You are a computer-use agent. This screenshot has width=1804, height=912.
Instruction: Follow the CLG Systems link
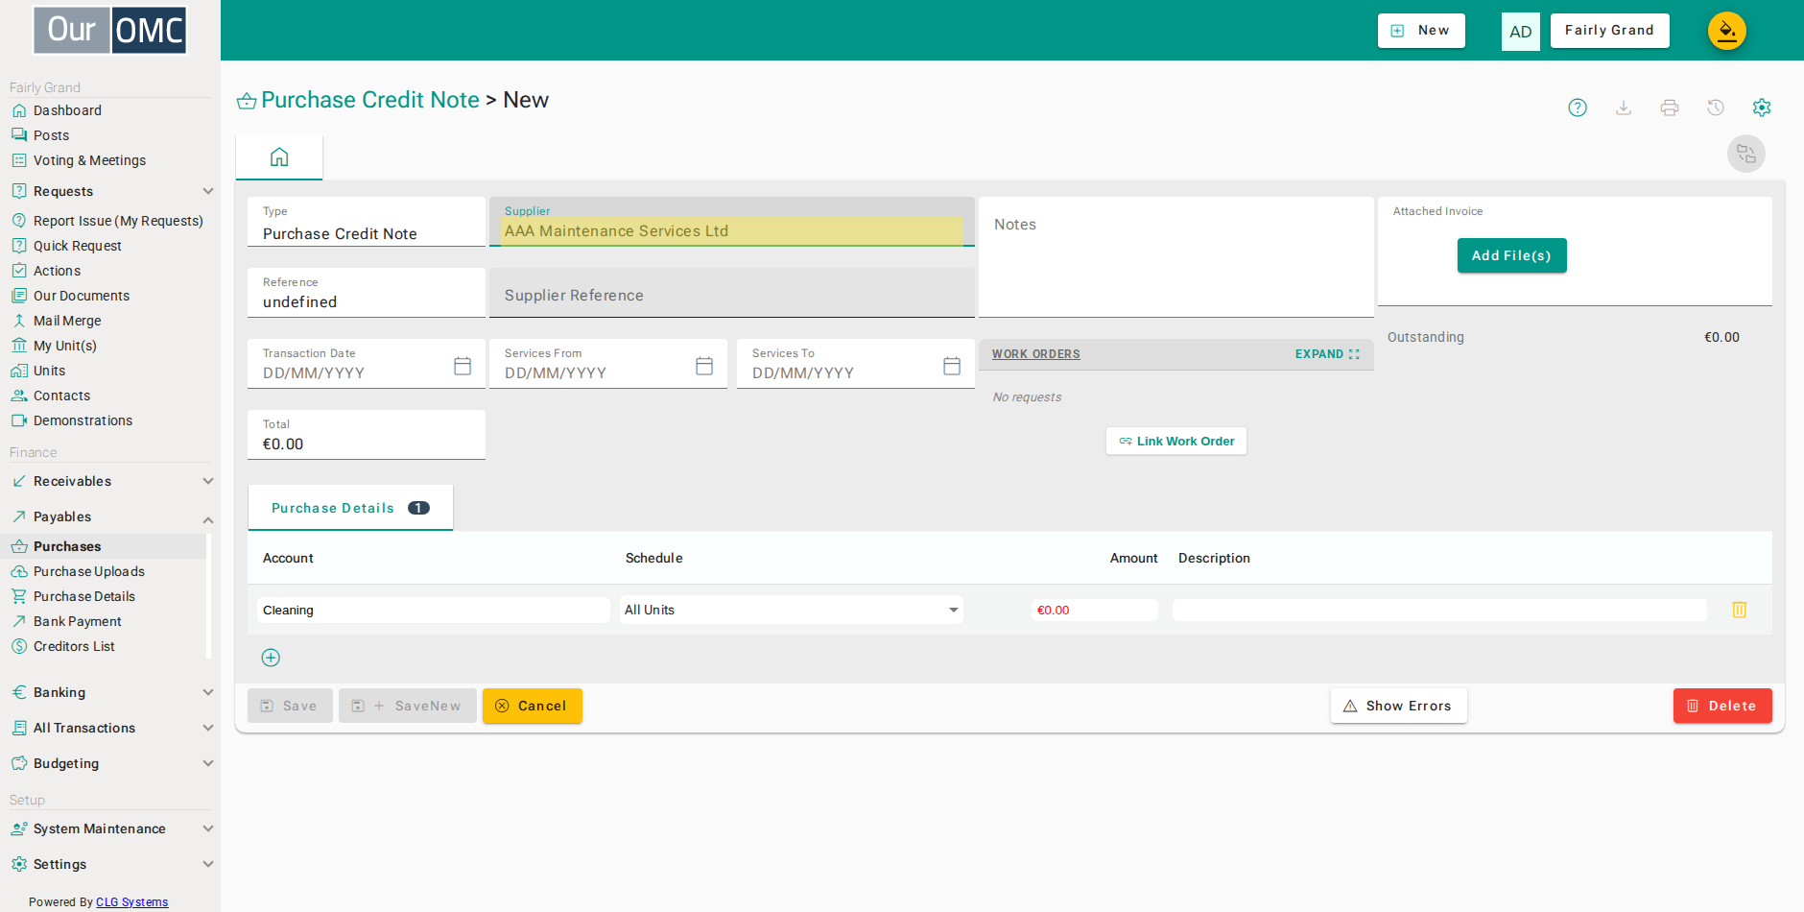[x=131, y=902]
